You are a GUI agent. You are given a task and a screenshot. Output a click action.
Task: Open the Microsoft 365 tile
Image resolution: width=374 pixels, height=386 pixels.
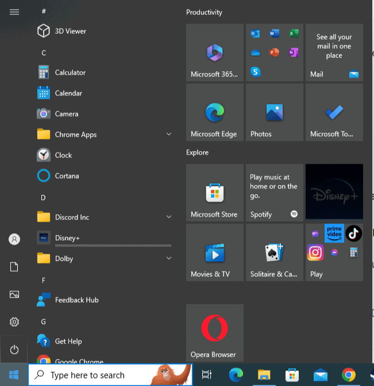click(215, 52)
